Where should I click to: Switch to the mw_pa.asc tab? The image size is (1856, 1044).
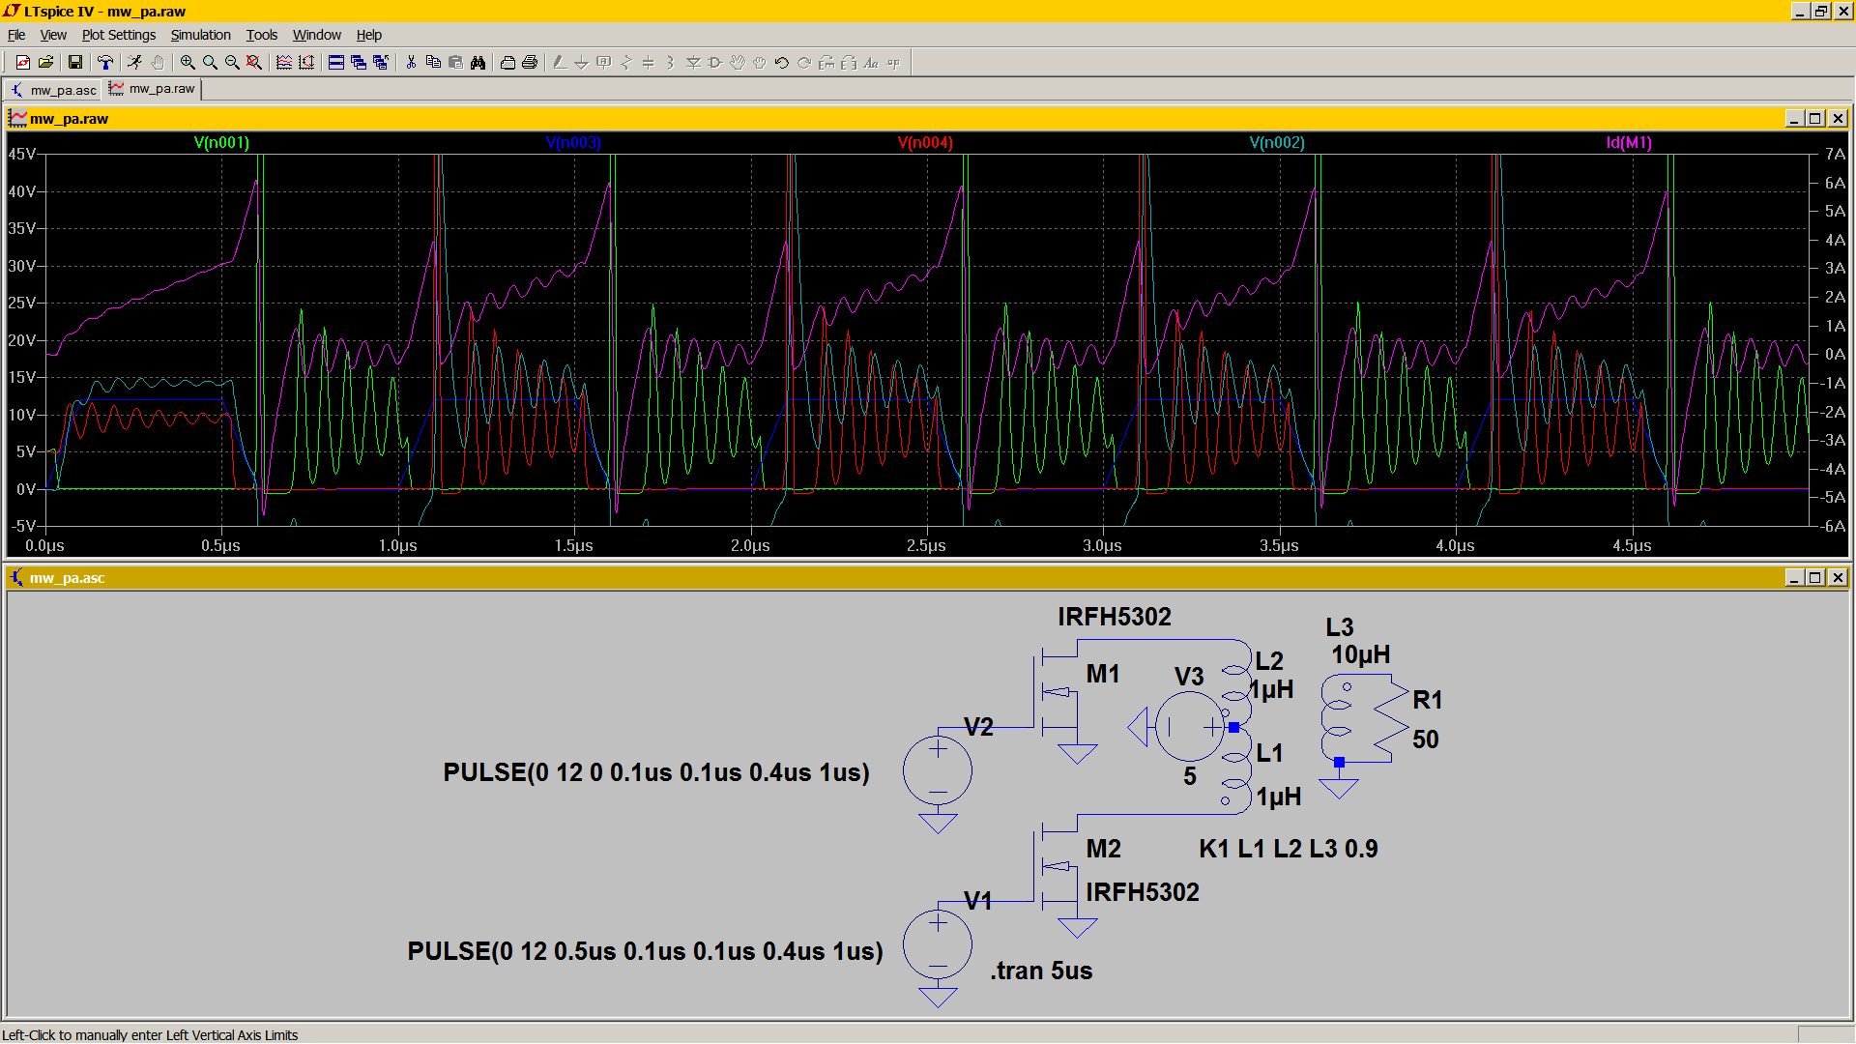(x=54, y=90)
